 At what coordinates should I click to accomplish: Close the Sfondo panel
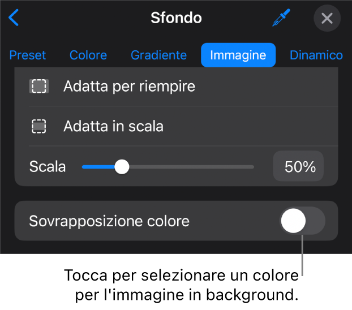[x=327, y=18]
